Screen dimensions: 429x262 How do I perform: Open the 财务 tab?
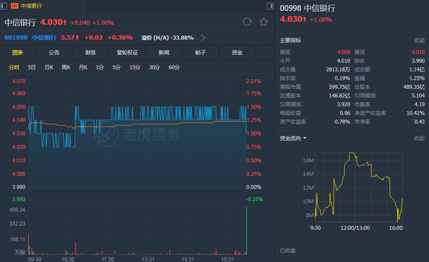point(91,53)
